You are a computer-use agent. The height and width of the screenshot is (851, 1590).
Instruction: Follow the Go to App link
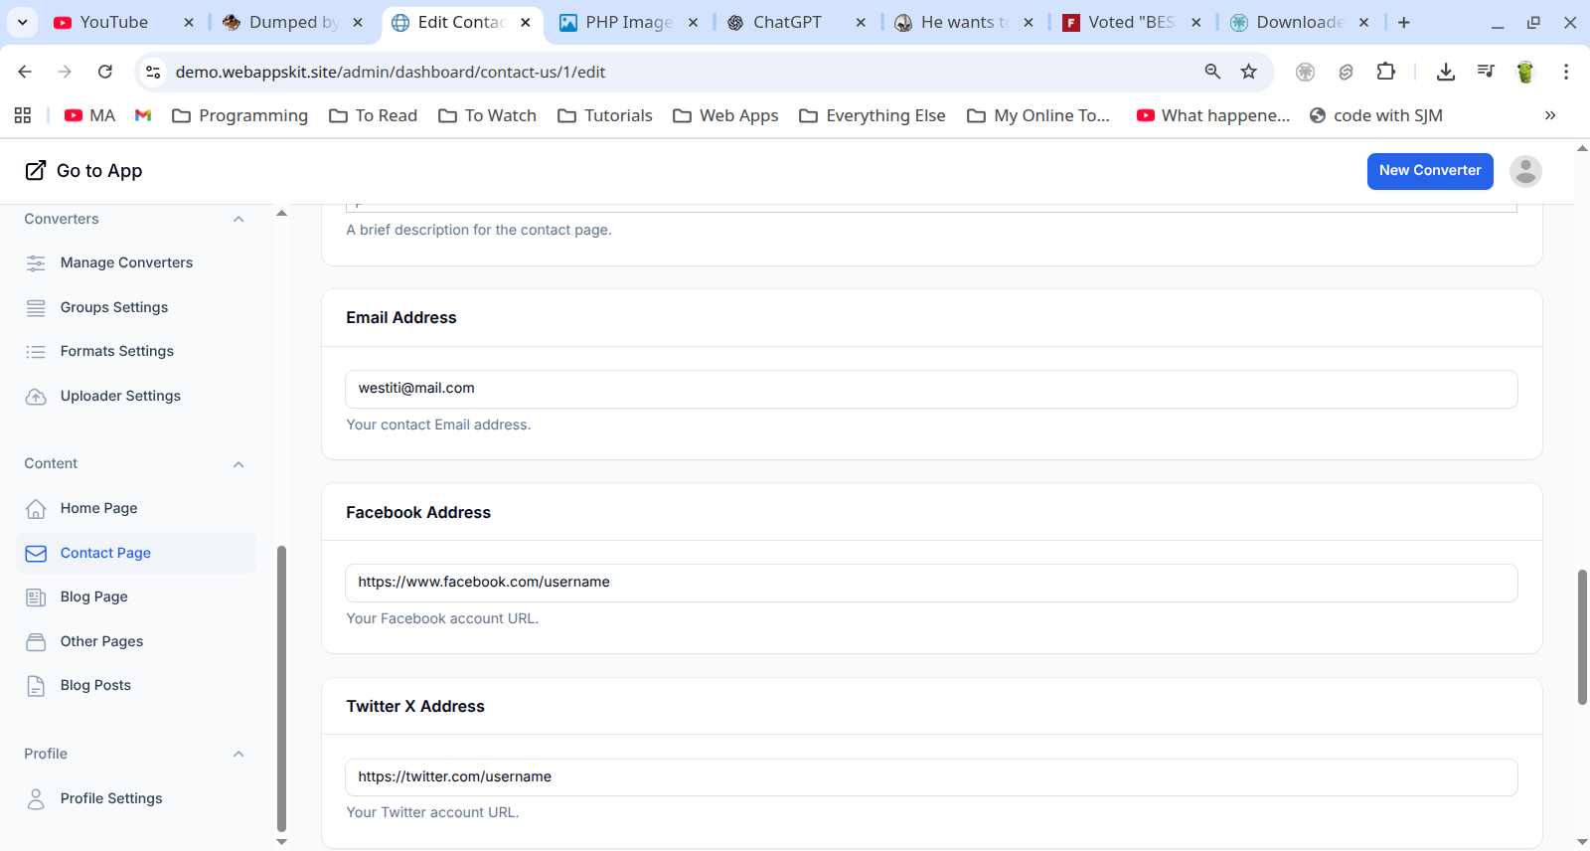pyautogui.click(x=84, y=171)
